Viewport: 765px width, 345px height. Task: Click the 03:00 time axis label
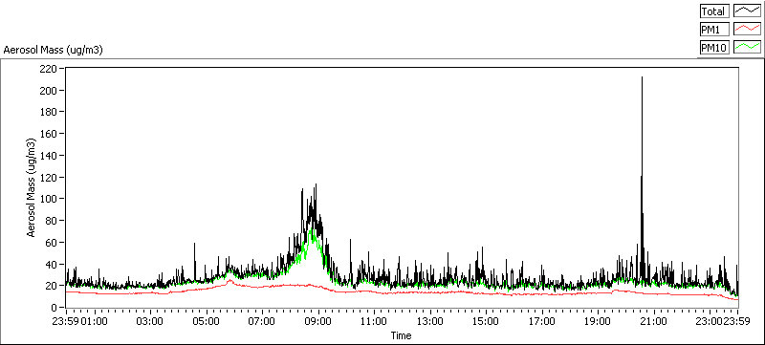(149, 322)
